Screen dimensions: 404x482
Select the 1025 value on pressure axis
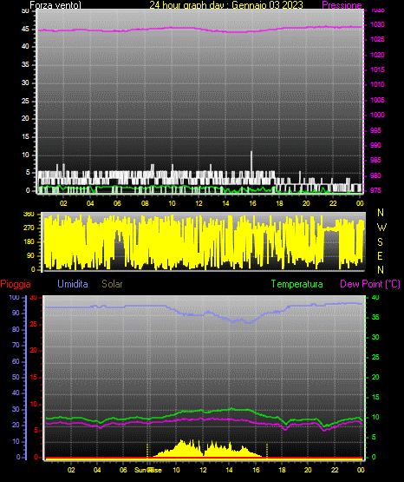click(377, 39)
